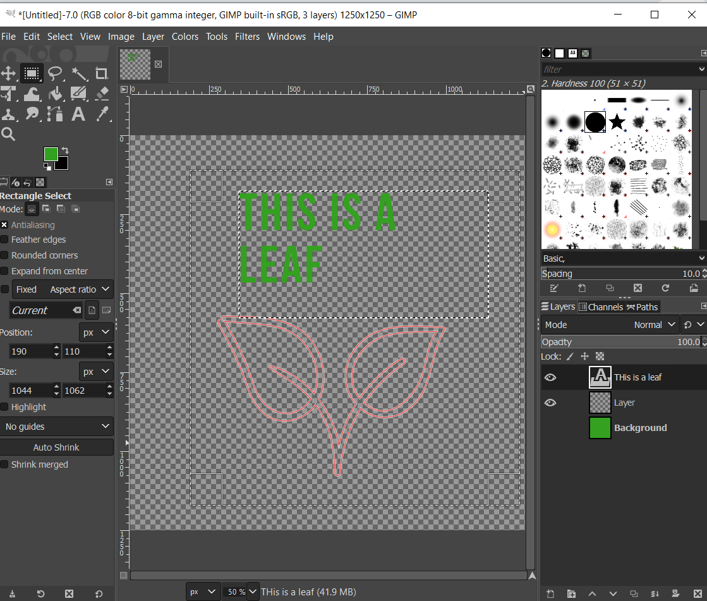The width and height of the screenshot is (707, 601).
Task: Pick the Fuzzy Select magic wand tool
Action: point(78,73)
